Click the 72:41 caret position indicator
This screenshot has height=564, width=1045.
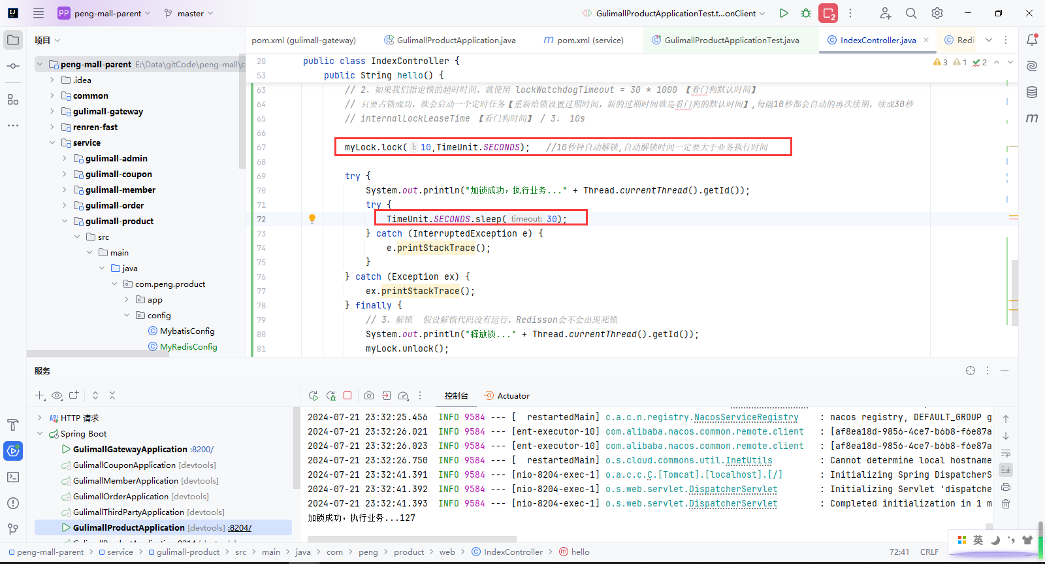[899, 552]
